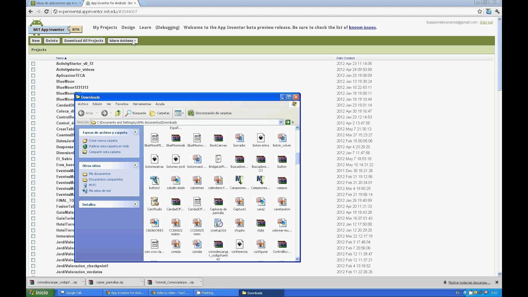Select the calcetines image icon
Screen dimensions: 528x297
tap(197, 180)
